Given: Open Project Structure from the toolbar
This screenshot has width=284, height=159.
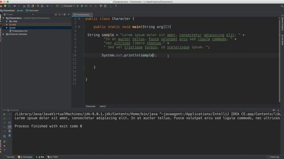Looking at the screenshot, I should click(x=105, y=6).
